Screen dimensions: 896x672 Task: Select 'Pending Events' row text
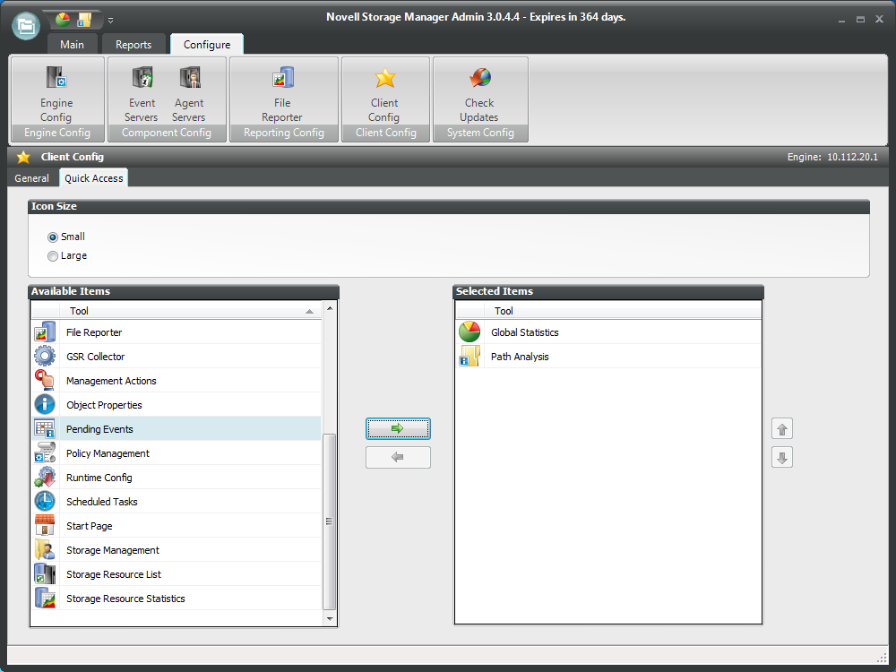99,429
